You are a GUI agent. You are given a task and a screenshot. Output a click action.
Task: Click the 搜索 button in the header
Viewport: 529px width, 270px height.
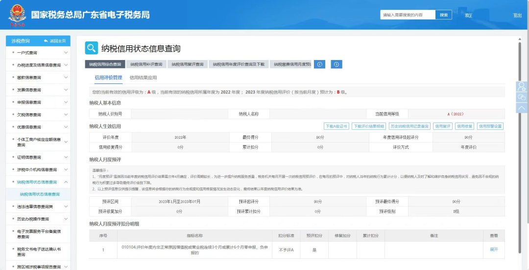coord(444,15)
